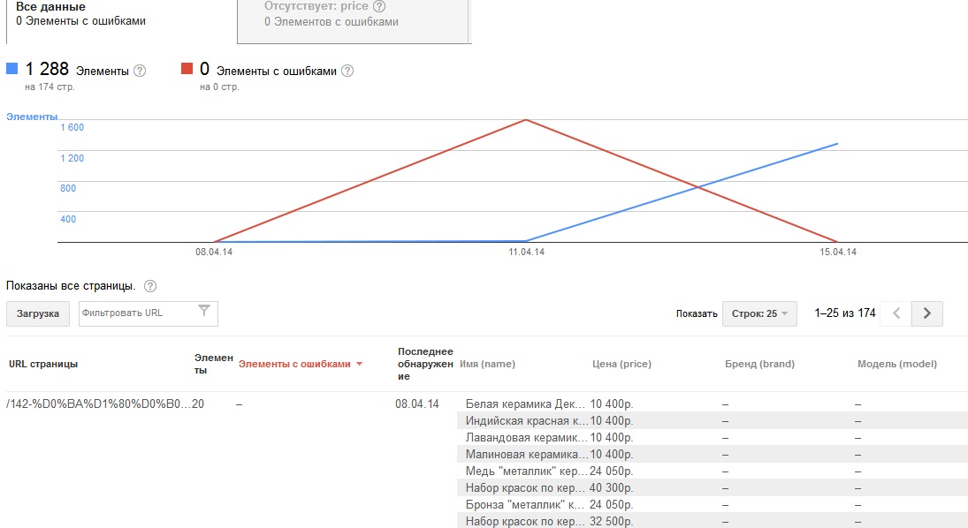Toggle red Элементы с ошибками series square
This screenshot has width=968, height=528.
[187, 69]
